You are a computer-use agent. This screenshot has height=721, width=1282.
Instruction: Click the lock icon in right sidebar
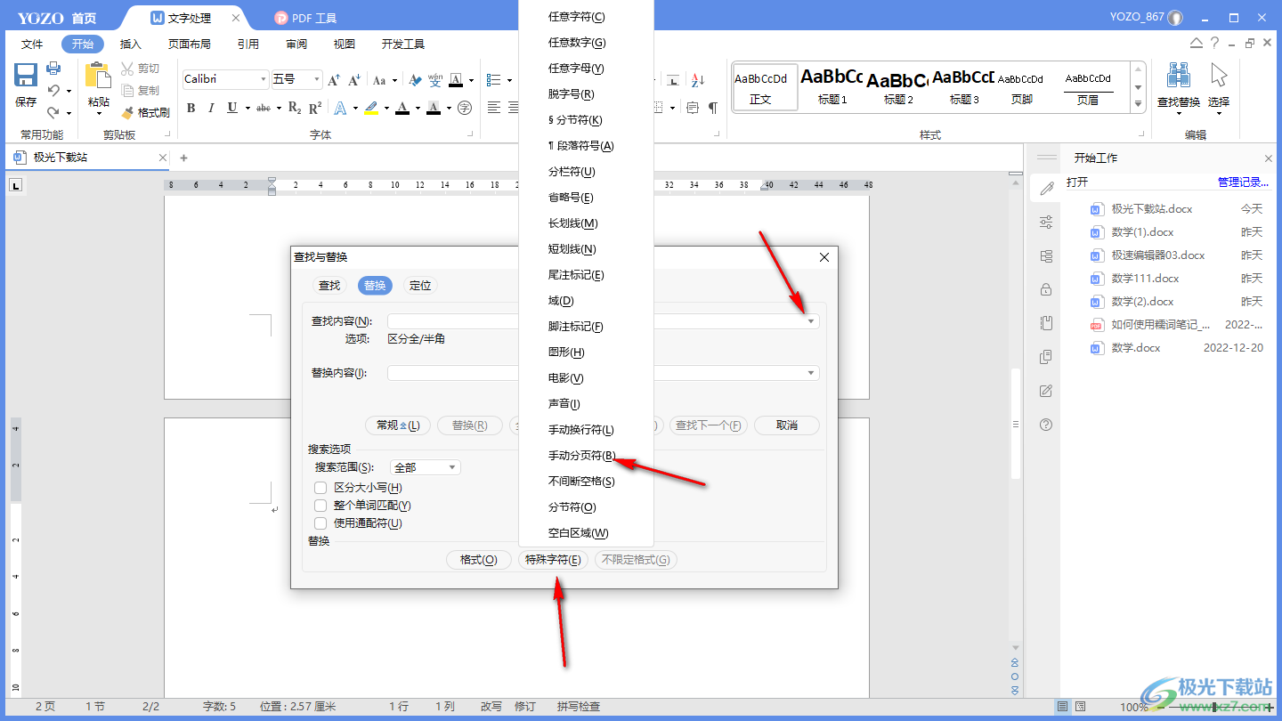(1046, 289)
